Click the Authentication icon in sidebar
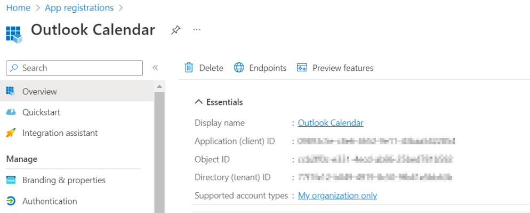 pyautogui.click(x=11, y=201)
